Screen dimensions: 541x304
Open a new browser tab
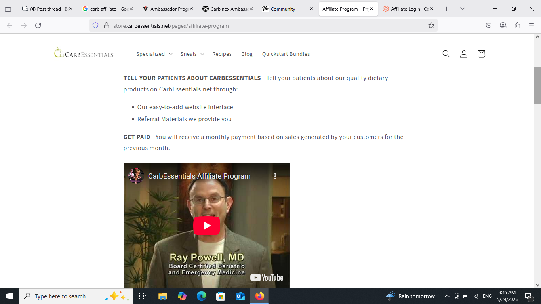[447, 9]
